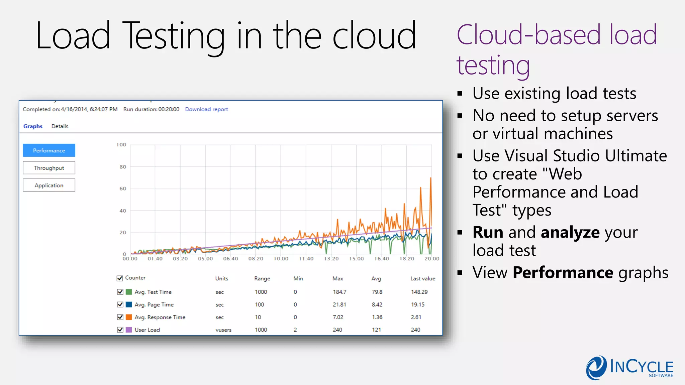Viewport: 685px width, 385px height.
Task: Click the InCycle Software logo
Action: tap(629, 368)
